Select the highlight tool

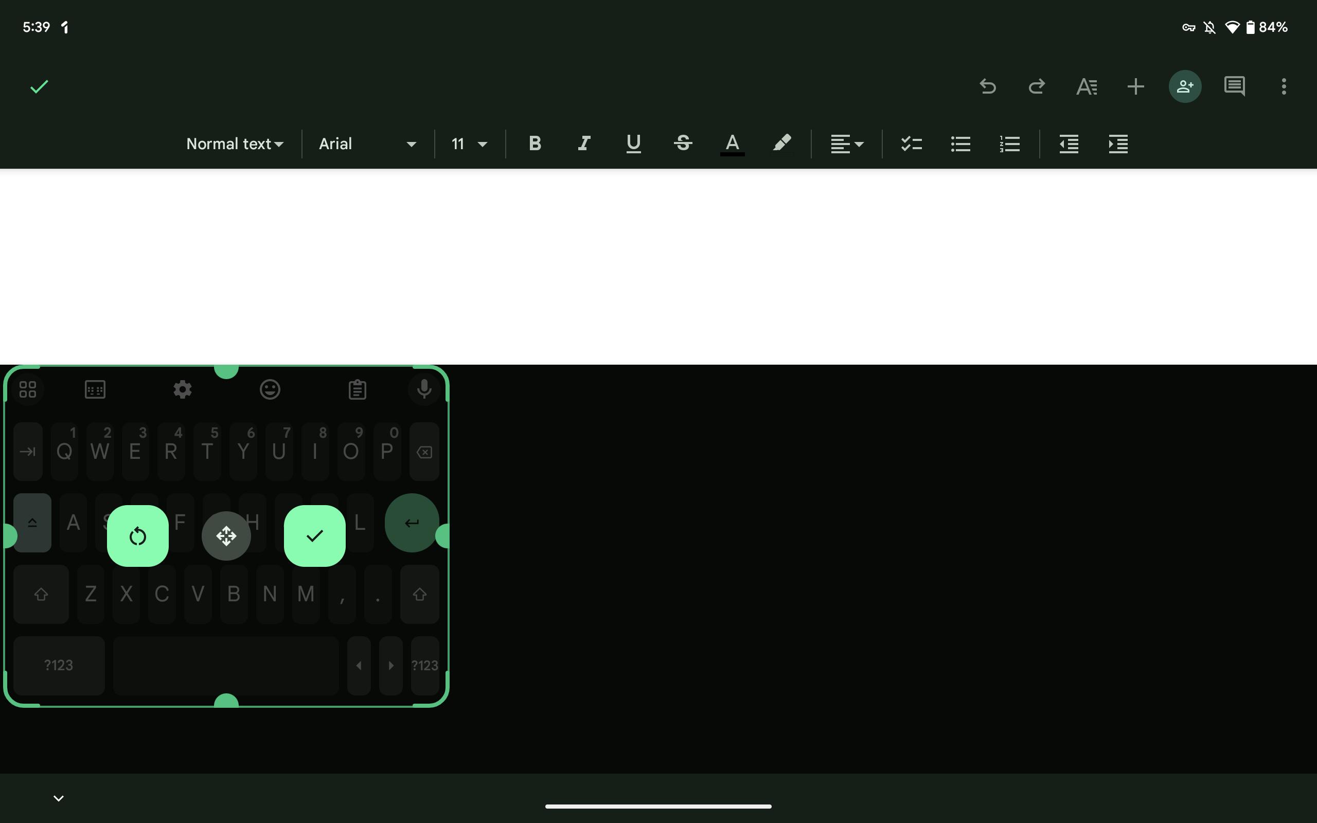[x=782, y=143]
